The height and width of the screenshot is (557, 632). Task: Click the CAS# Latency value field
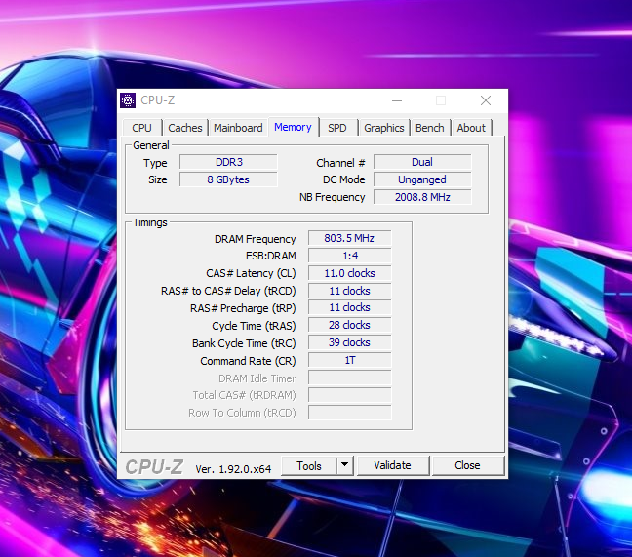[x=349, y=273]
